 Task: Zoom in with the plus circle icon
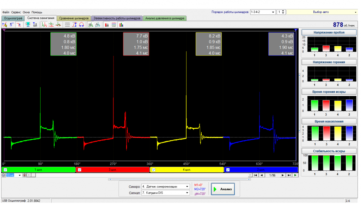coord(24,175)
